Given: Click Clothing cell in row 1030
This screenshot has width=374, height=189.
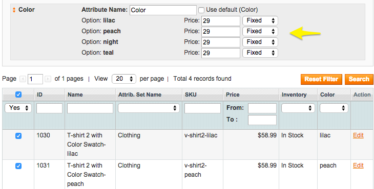Looking at the screenshot, I should tap(129, 135).
